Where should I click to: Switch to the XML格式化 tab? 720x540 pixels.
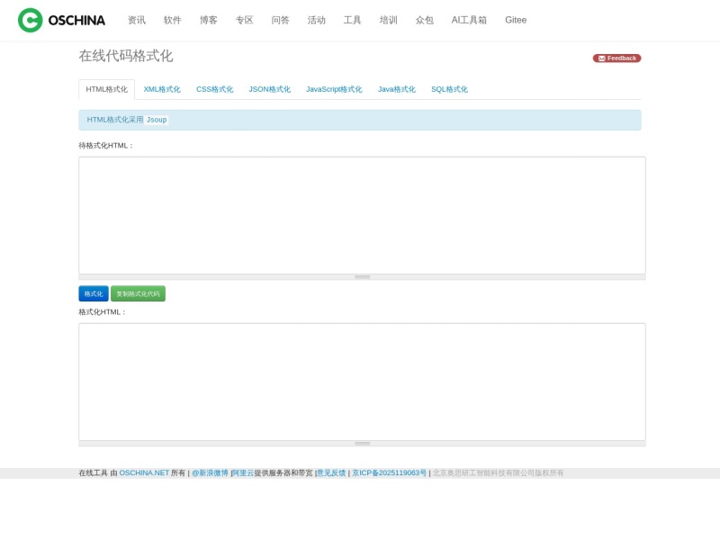pyautogui.click(x=162, y=89)
